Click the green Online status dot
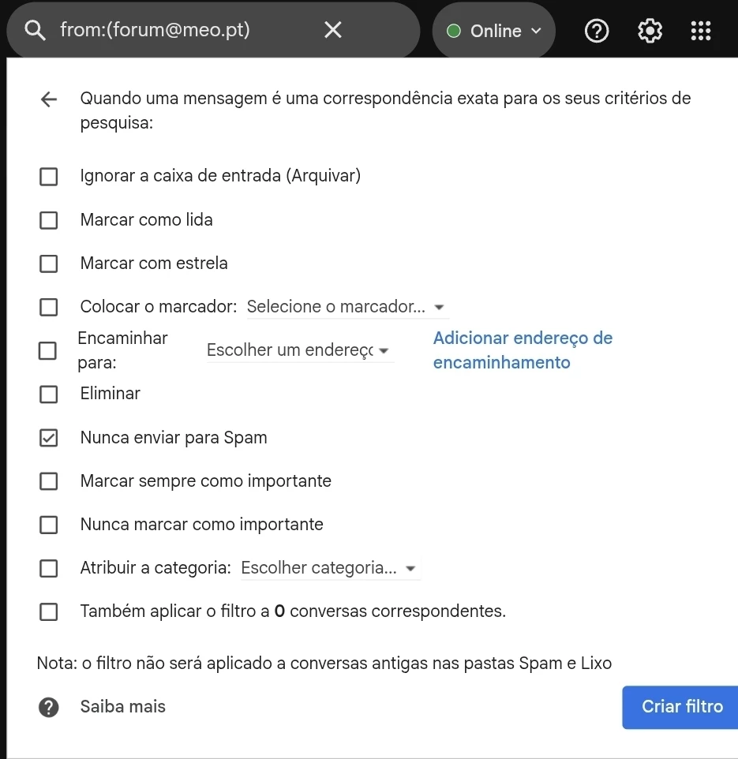 pyautogui.click(x=453, y=31)
